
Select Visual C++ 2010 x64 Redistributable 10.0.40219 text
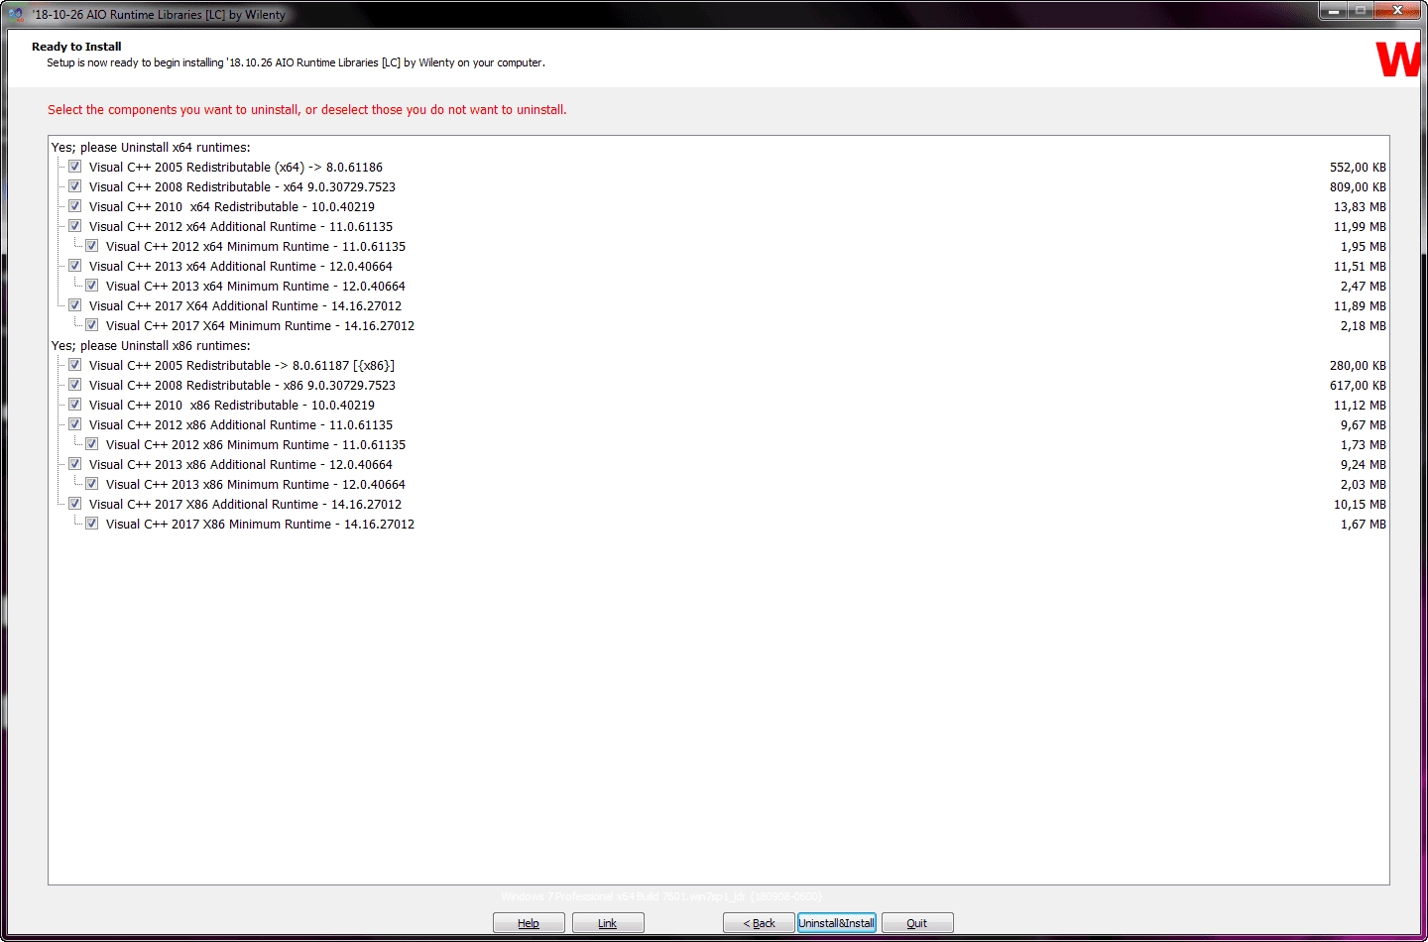(x=232, y=207)
